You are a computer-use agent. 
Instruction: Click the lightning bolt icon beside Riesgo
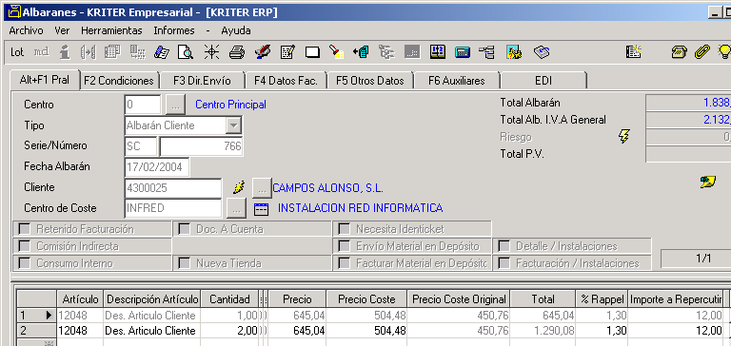coord(623,137)
